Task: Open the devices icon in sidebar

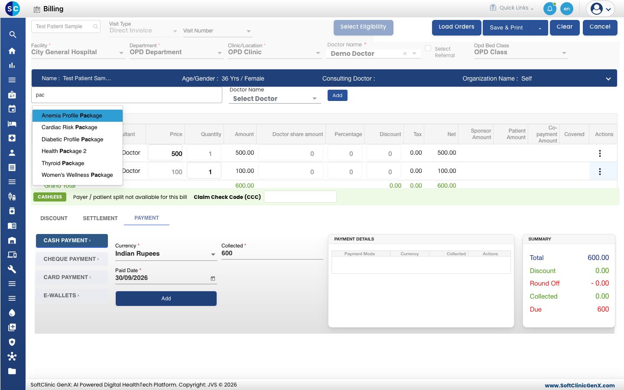Action: point(12,254)
